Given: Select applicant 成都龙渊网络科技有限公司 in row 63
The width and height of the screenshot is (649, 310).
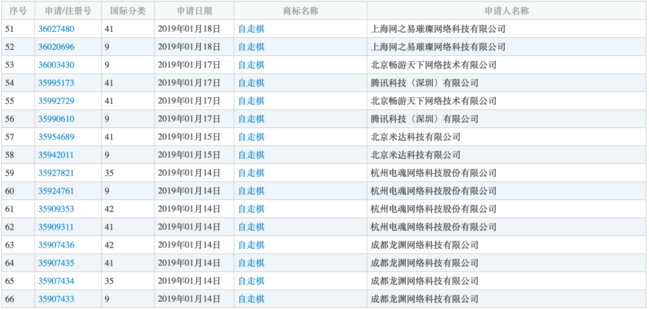Looking at the screenshot, I should click(x=425, y=245).
